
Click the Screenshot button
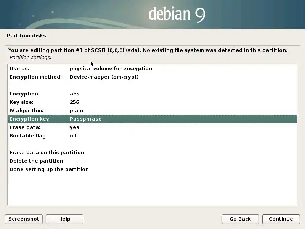24,219
